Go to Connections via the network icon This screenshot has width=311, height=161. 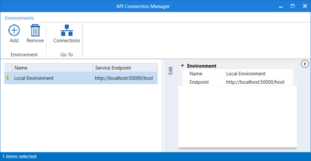67,31
